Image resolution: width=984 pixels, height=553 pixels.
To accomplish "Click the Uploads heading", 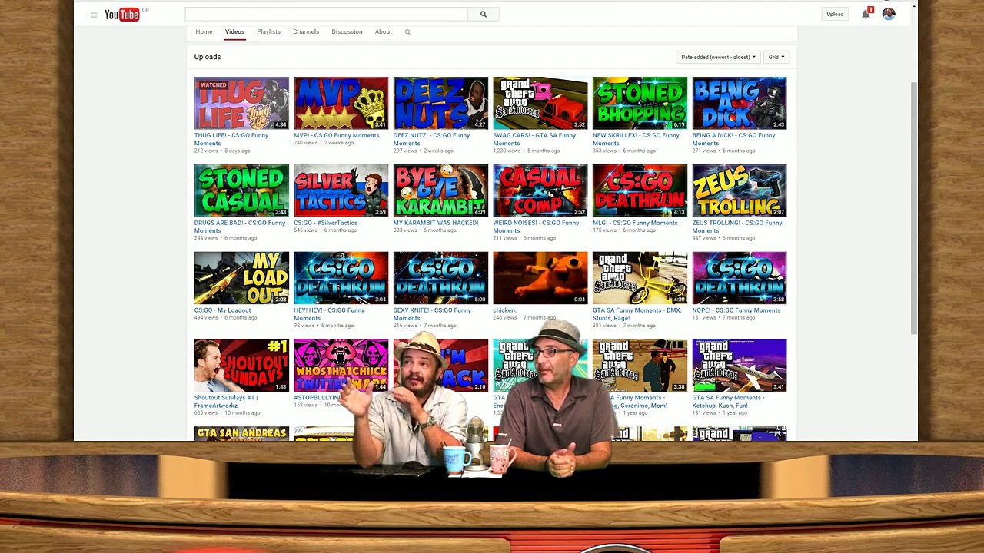I will 208,57.
